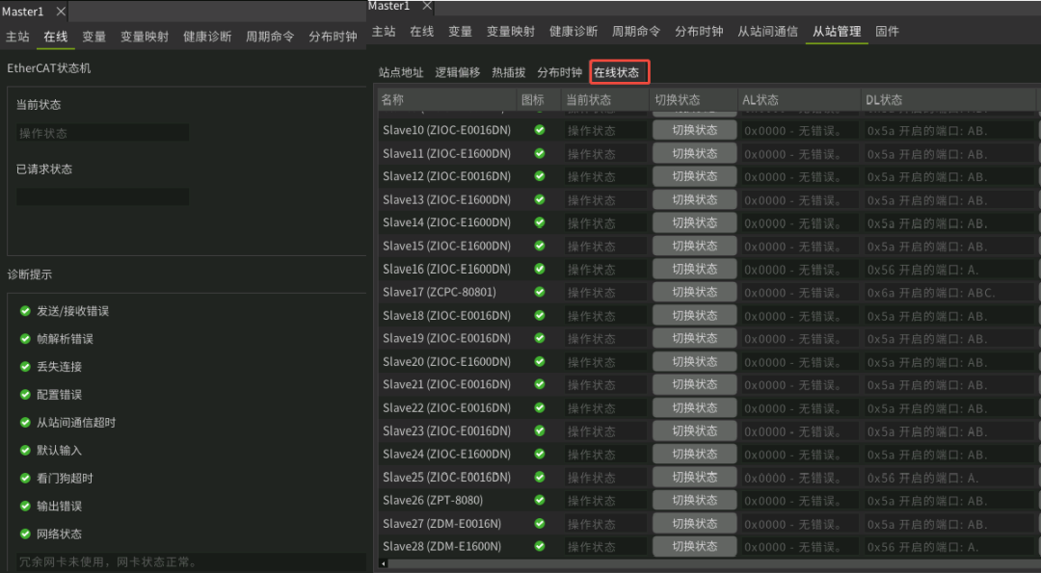Select the 站点地址 sub-tab
Screen dimensions: 1041x573
(401, 72)
